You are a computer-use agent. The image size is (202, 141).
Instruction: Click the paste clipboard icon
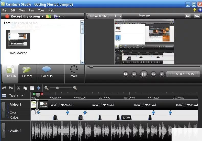pyautogui.click(x=32, y=88)
